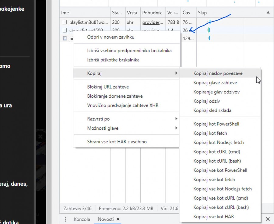Click the sort arrow in Slap column
This screenshot has width=274, height=224.
(x=268, y=13)
